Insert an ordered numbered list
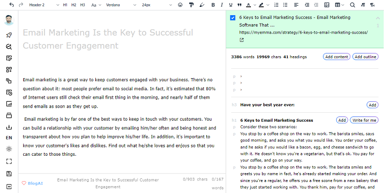 pyautogui.click(x=276, y=5)
